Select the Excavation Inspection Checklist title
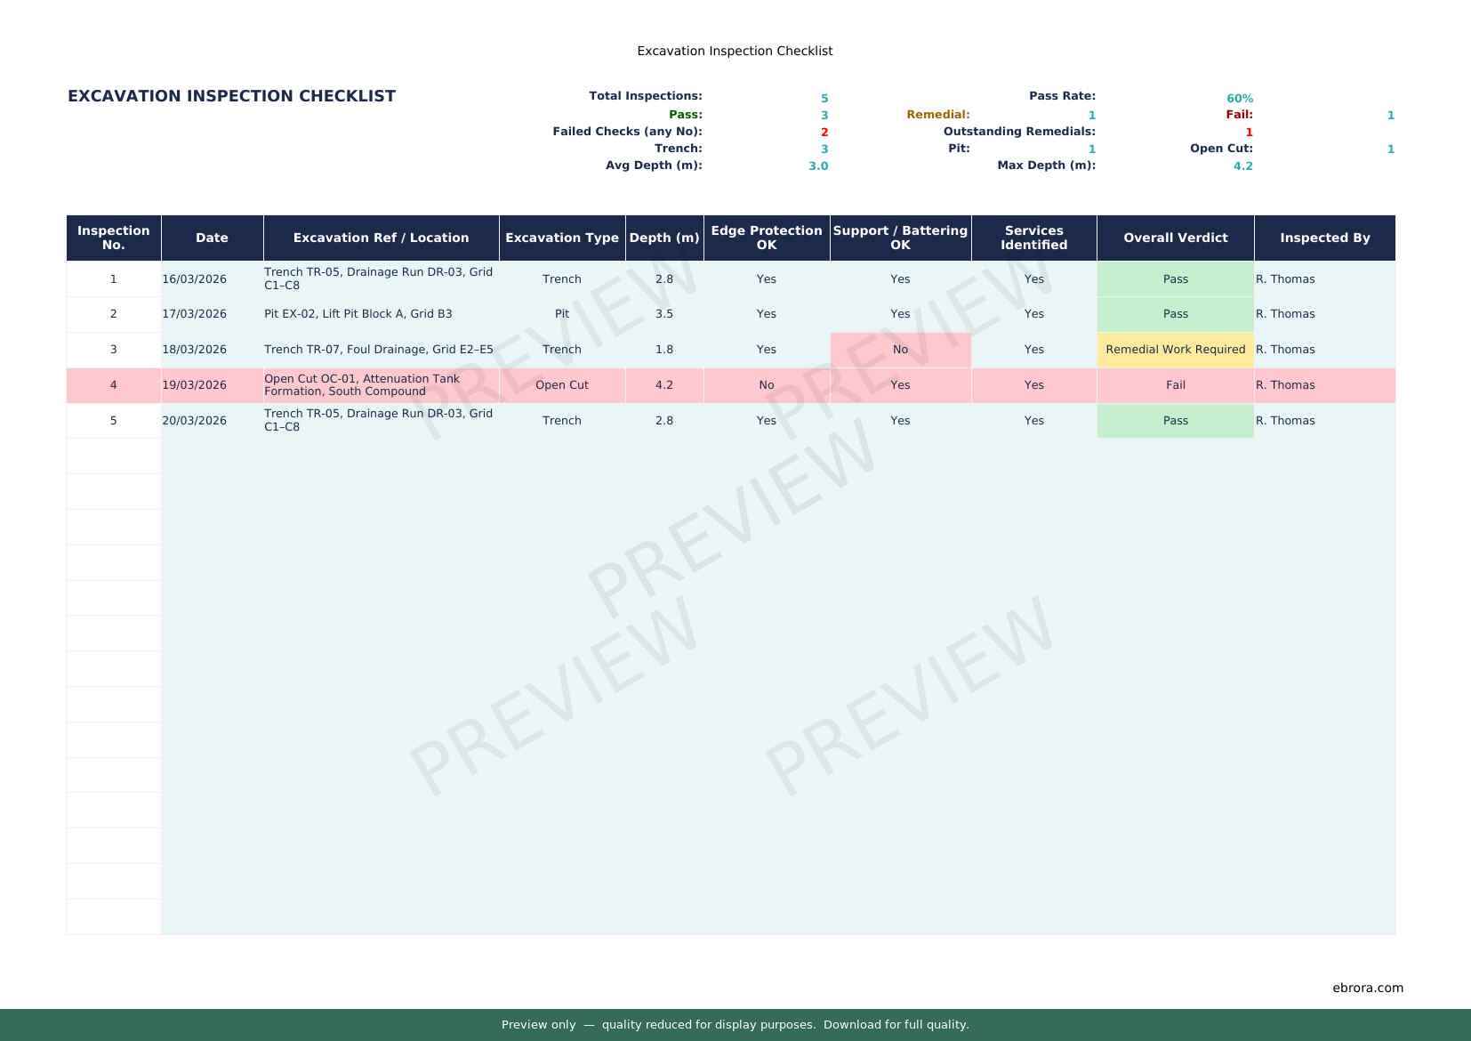Viewport: 1471px width, 1041px height. tap(231, 96)
